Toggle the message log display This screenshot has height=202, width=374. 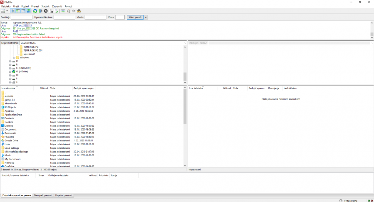13,11
